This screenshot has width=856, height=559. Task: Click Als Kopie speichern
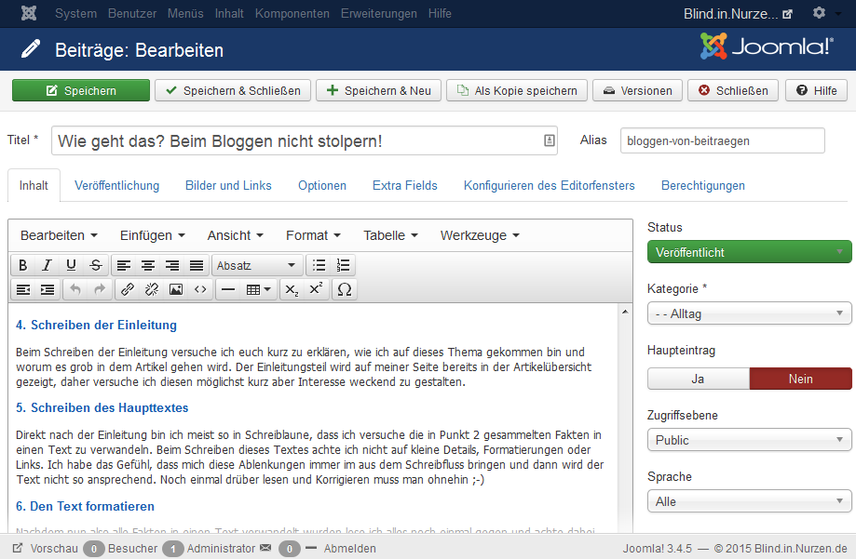pyautogui.click(x=516, y=90)
